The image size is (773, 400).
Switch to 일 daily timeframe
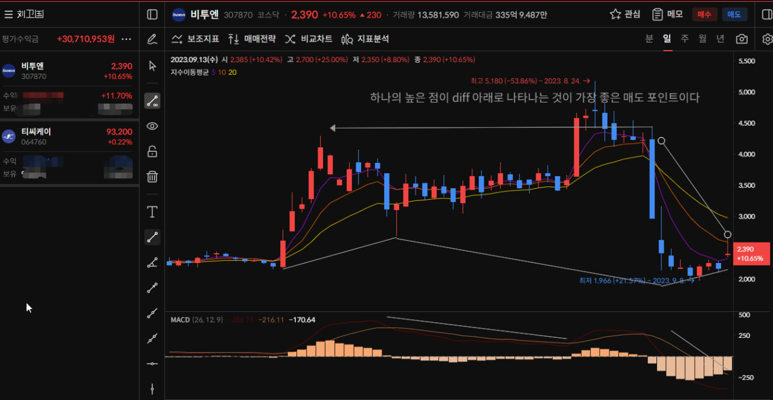pos(667,39)
